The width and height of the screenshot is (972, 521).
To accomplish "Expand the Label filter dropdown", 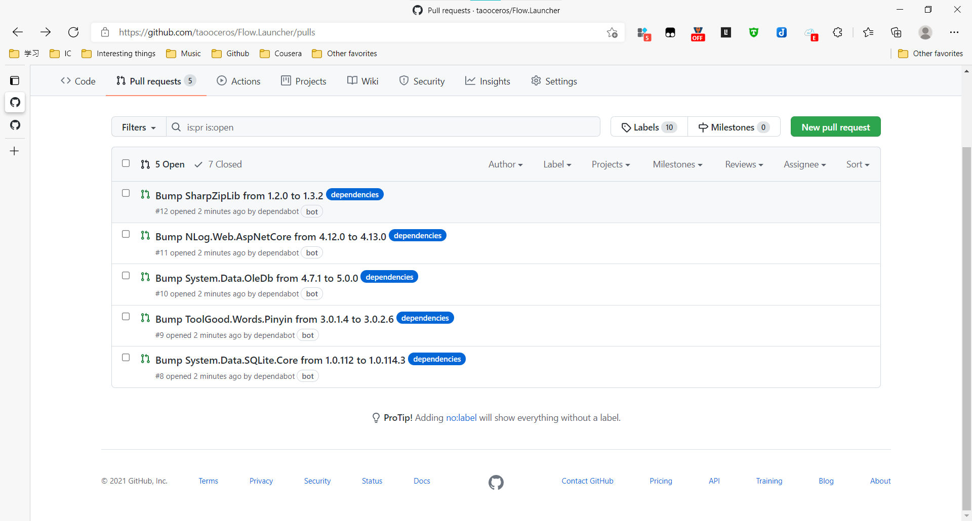I will [x=557, y=164].
